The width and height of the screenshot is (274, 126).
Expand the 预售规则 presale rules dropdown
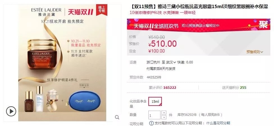[x=255, y=52]
